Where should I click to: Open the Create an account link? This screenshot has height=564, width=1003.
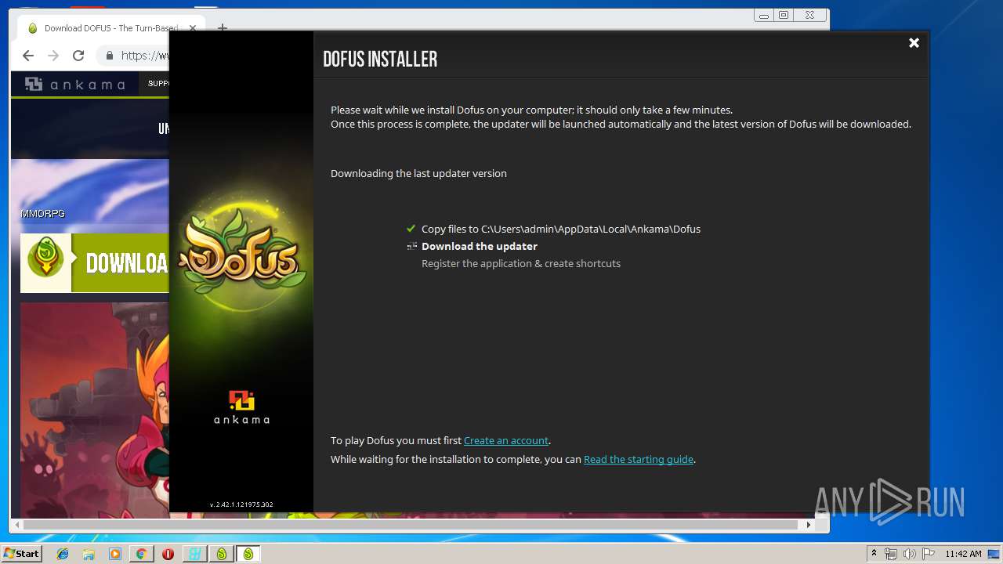[506, 440]
